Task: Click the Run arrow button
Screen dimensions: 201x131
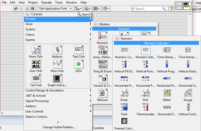Action: click(16, 9)
